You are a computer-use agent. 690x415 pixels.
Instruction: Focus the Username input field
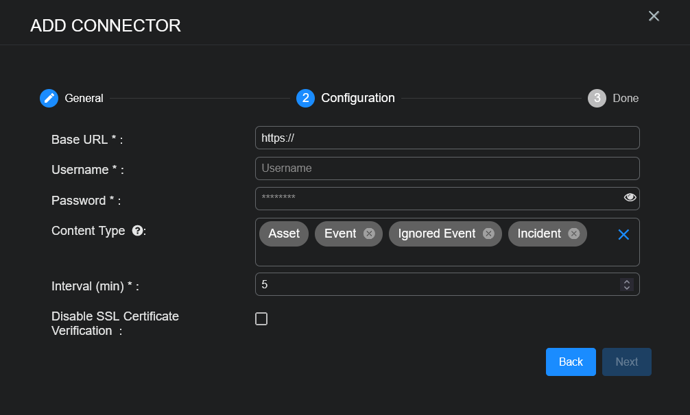tap(446, 168)
